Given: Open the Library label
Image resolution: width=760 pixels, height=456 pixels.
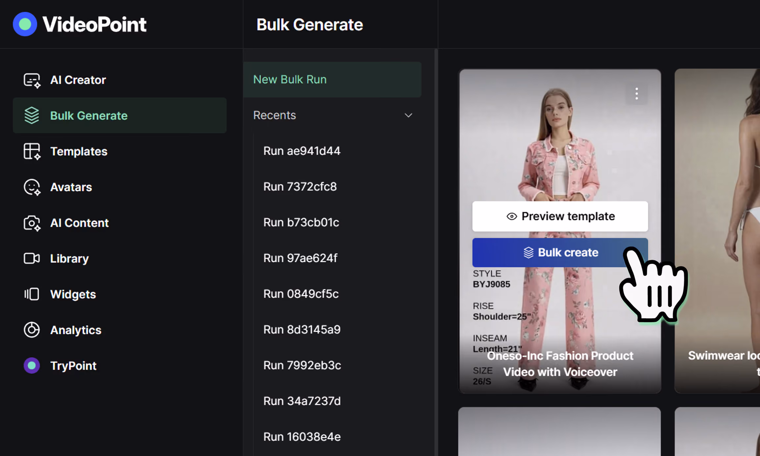Looking at the screenshot, I should [x=69, y=258].
